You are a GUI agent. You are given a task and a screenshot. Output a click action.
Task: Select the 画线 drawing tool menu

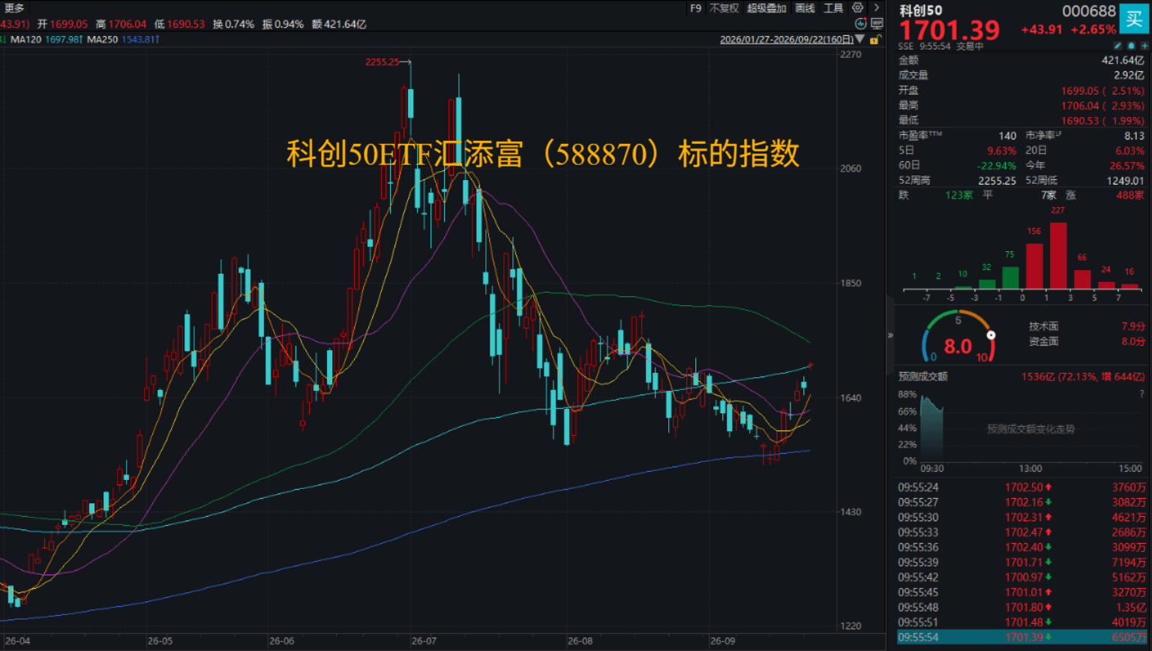pos(805,8)
